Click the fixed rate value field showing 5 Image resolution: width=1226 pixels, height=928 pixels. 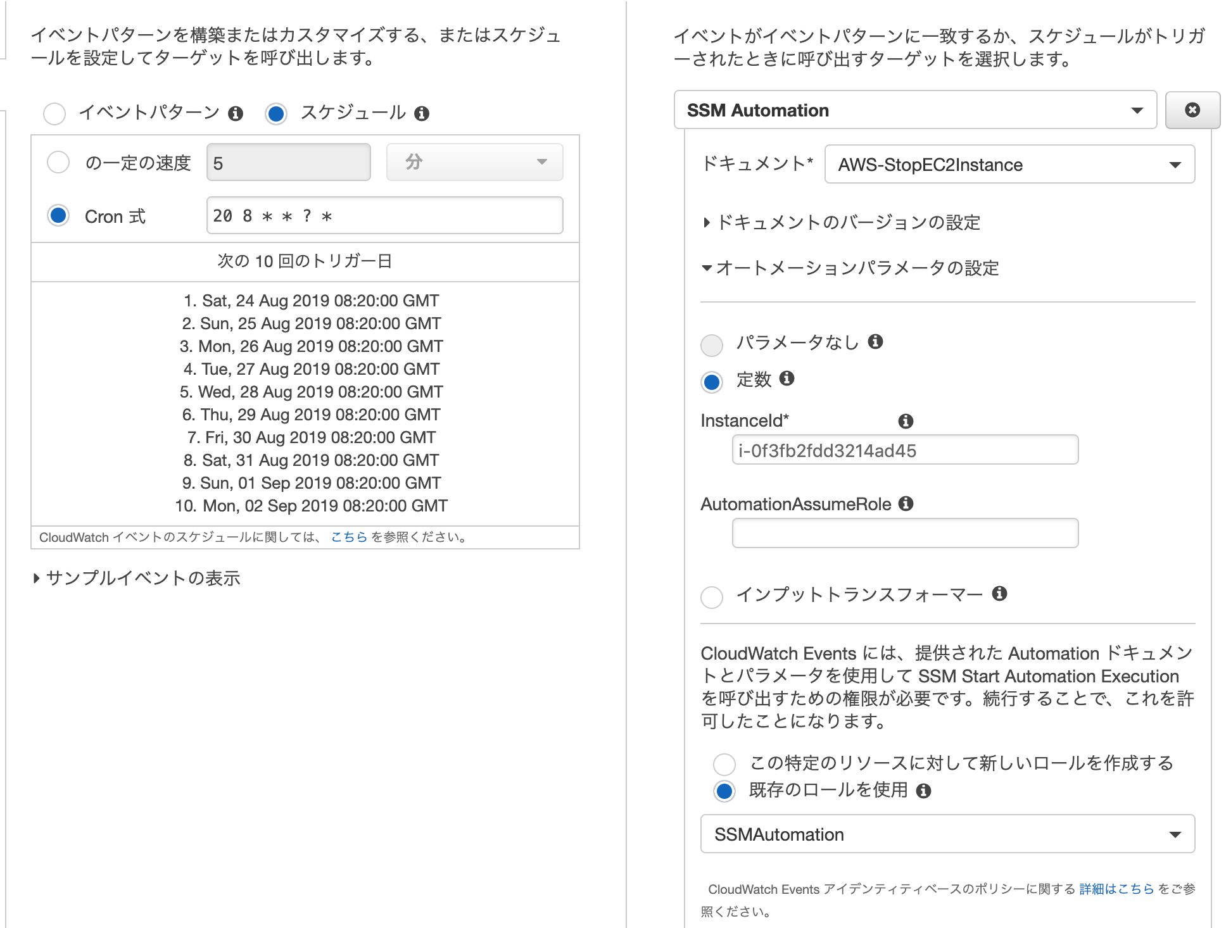coord(288,162)
